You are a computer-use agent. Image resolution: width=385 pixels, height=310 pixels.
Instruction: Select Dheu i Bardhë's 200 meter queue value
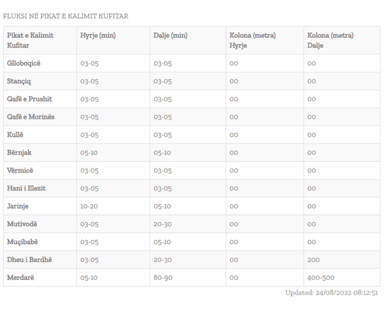pos(313,260)
